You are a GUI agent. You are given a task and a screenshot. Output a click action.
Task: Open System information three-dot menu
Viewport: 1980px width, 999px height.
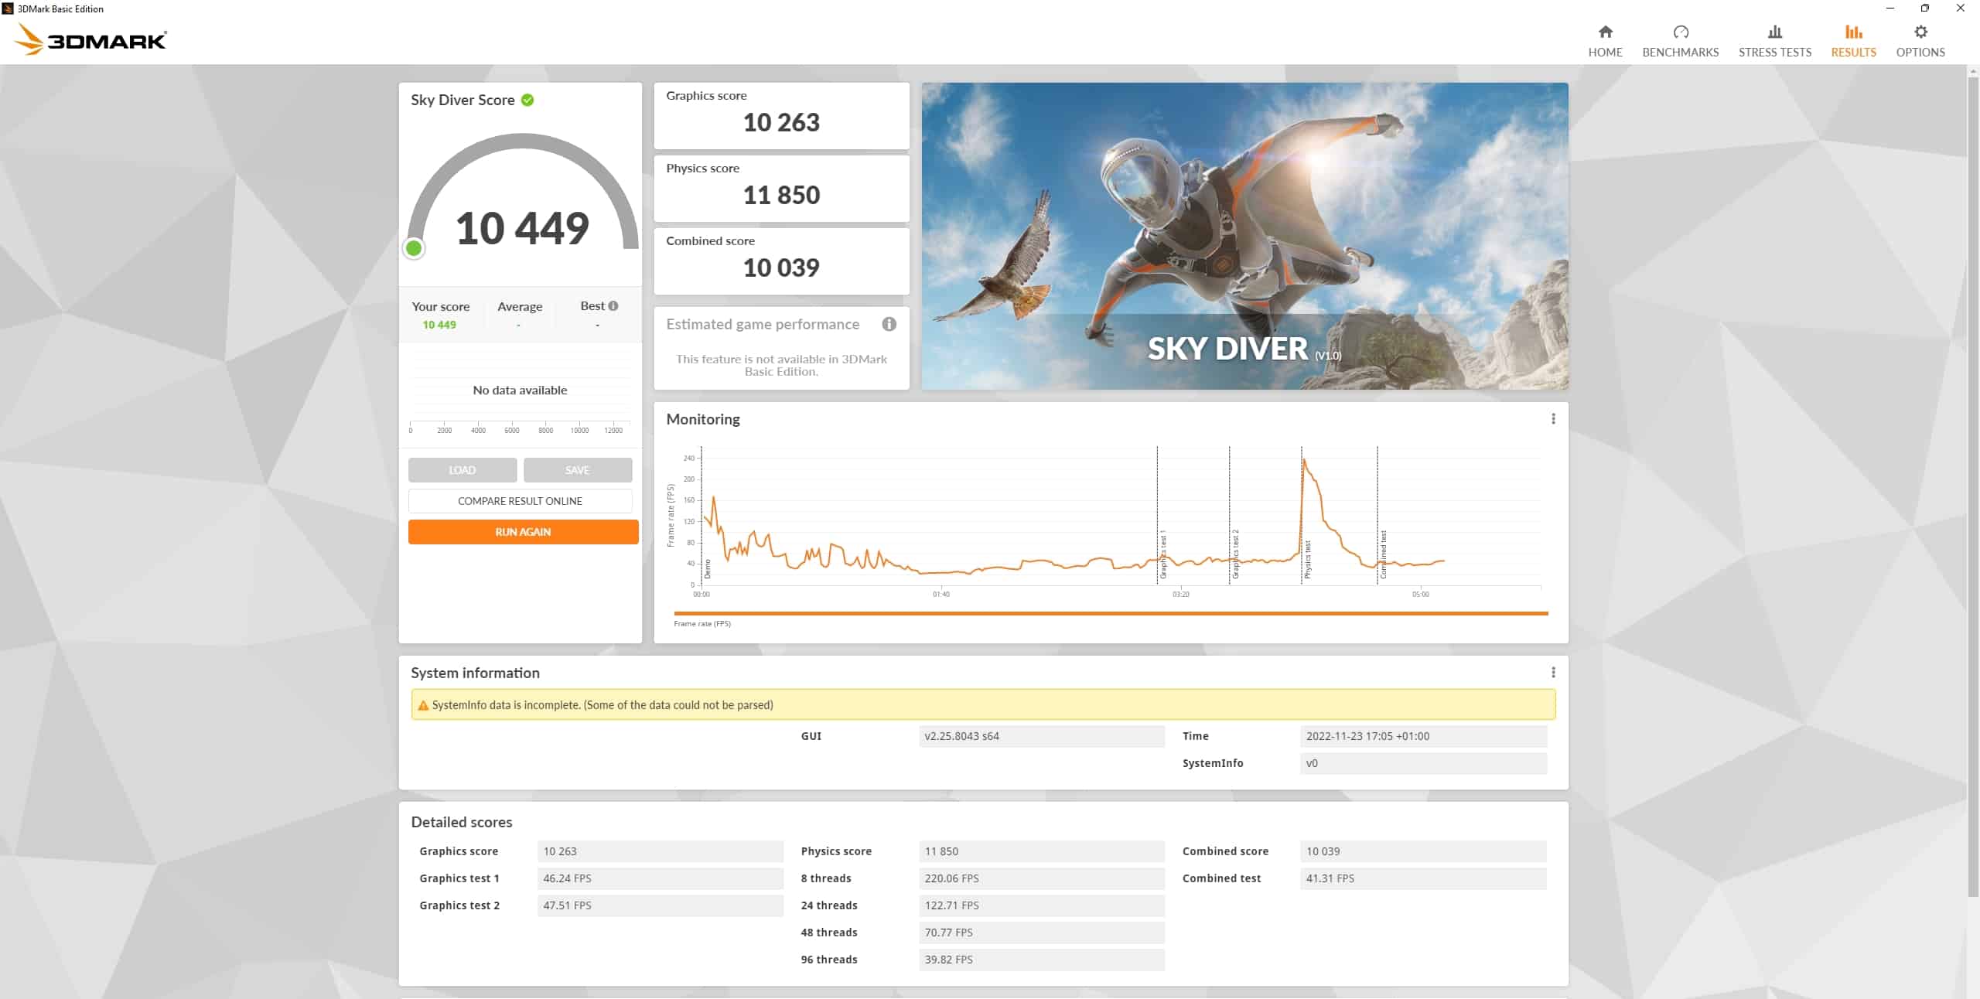pyautogui.click(x=1552, y=673)
